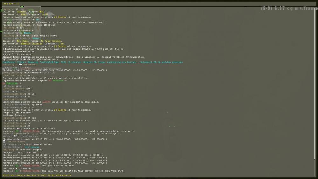Click "Playing smoke grenades at time 115176000"
This screenshot has width=318, height=179.
point(29,128)
